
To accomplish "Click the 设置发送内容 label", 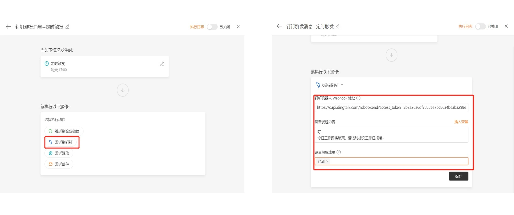I will [325, 122].
